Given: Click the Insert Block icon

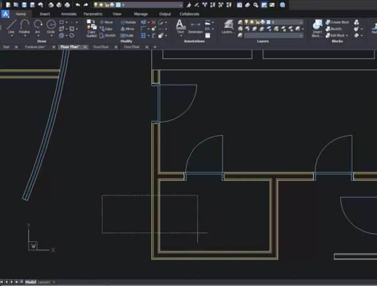Looking at the screenshot, I should (x=317, y=26).
